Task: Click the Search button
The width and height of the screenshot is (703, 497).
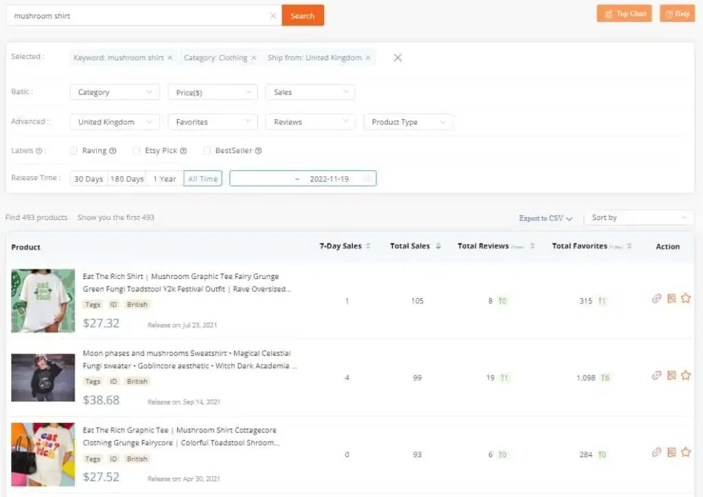Action: [303, 15]
